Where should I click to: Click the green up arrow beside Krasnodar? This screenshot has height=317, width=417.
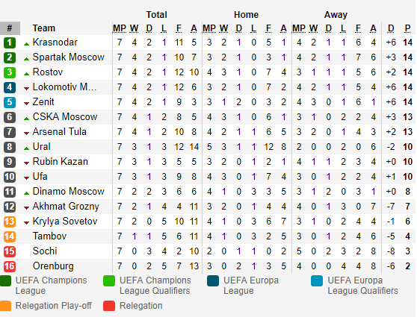pyautogui.click(x=26, y=44)
